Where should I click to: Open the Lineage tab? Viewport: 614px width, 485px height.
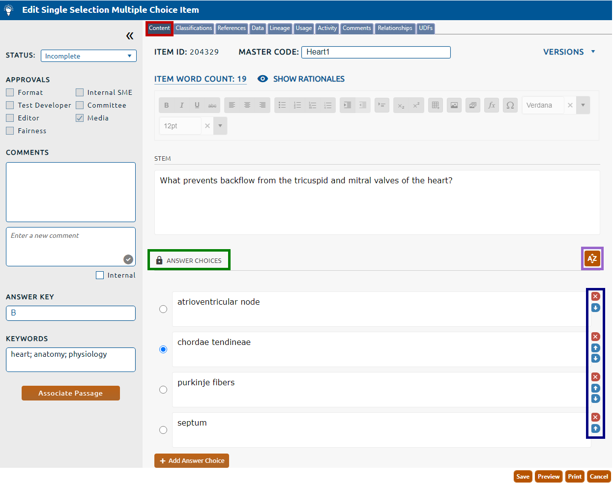(280, 29)
